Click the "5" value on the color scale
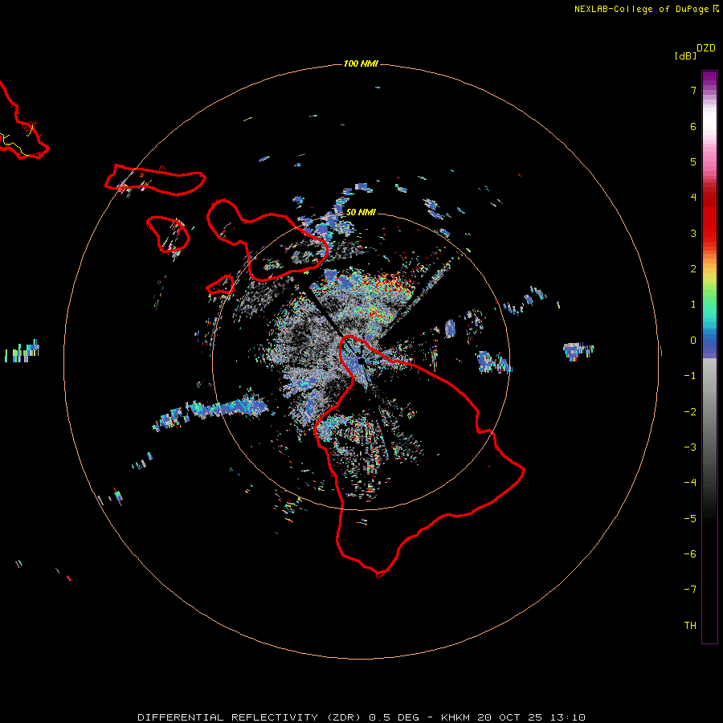This screenshot has height=723, width=723. (x=693, y=161)
